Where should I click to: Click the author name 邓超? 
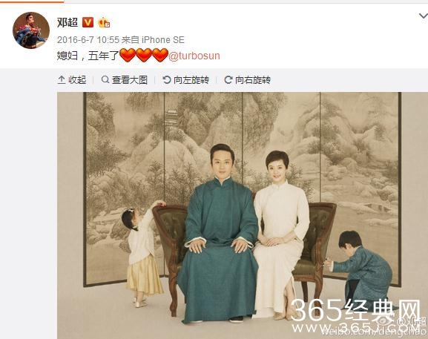click(68, 22)
